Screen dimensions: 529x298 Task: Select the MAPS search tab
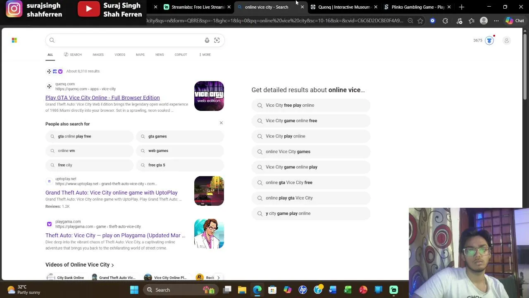click(140, 55)
